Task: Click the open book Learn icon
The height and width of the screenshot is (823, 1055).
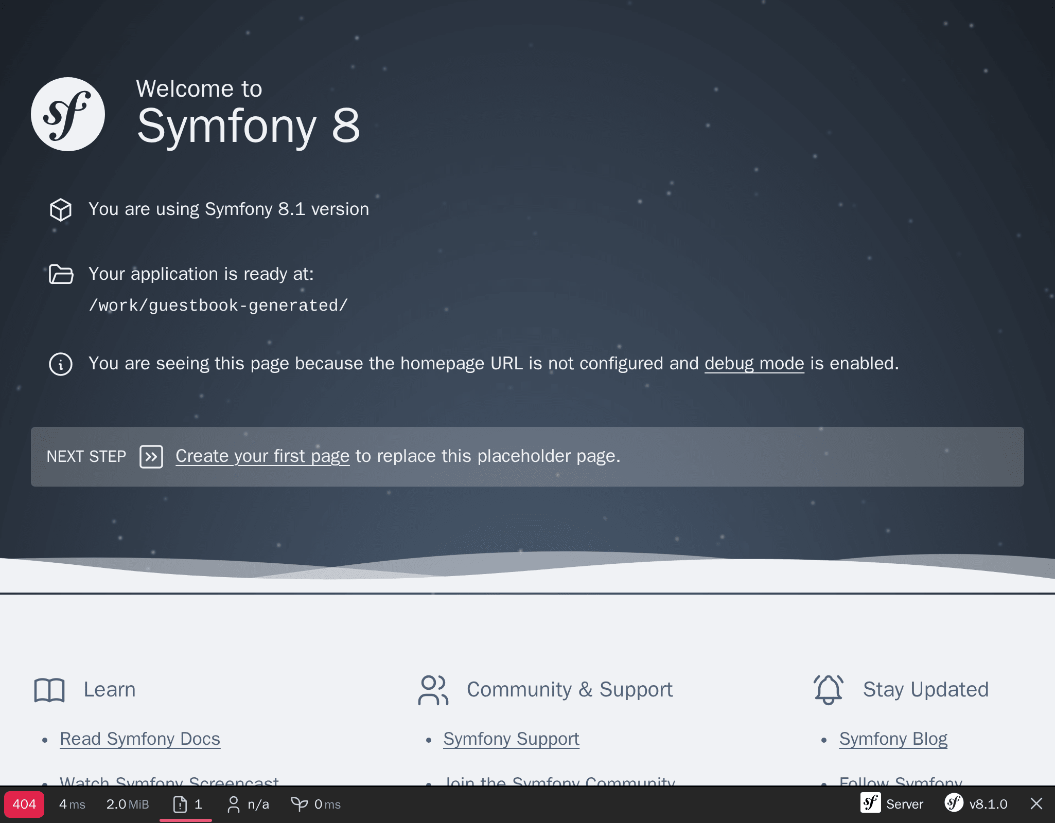Action: click(x=49, y=690)
